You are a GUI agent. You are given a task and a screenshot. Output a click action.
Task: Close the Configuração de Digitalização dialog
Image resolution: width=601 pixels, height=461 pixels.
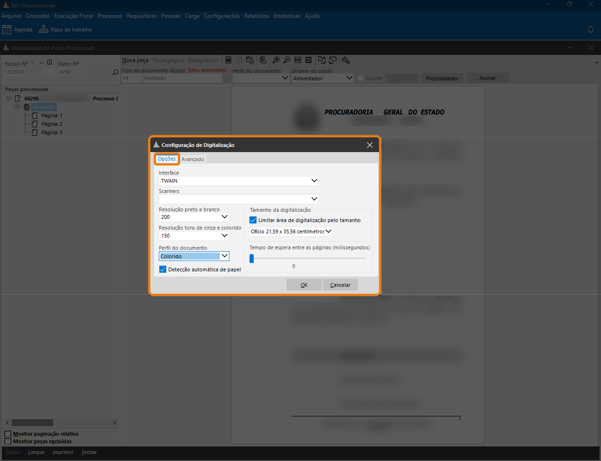pos(370,145)
